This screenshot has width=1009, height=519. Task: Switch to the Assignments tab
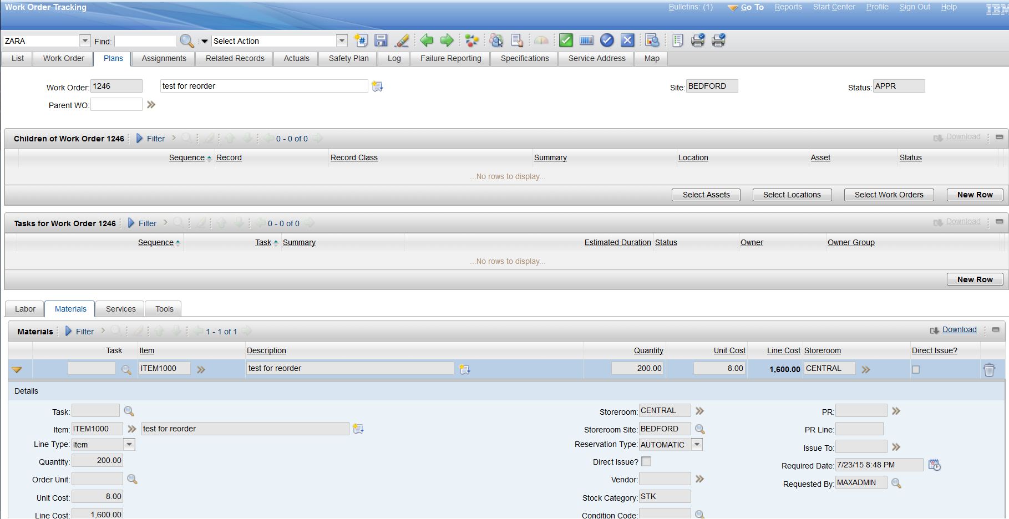tap(164, 58)
